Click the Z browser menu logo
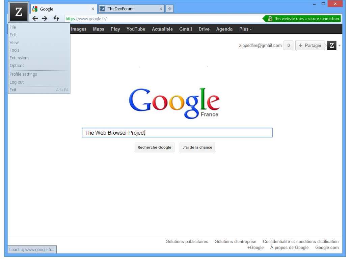Screen dimensions: 350x260 pos(19,12)
